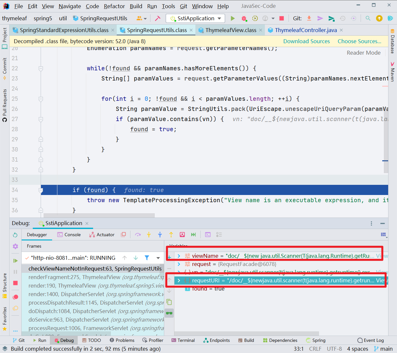Open Problems tool window
Image resolution: width=397 pixels, height=353 pixels.
122,340
